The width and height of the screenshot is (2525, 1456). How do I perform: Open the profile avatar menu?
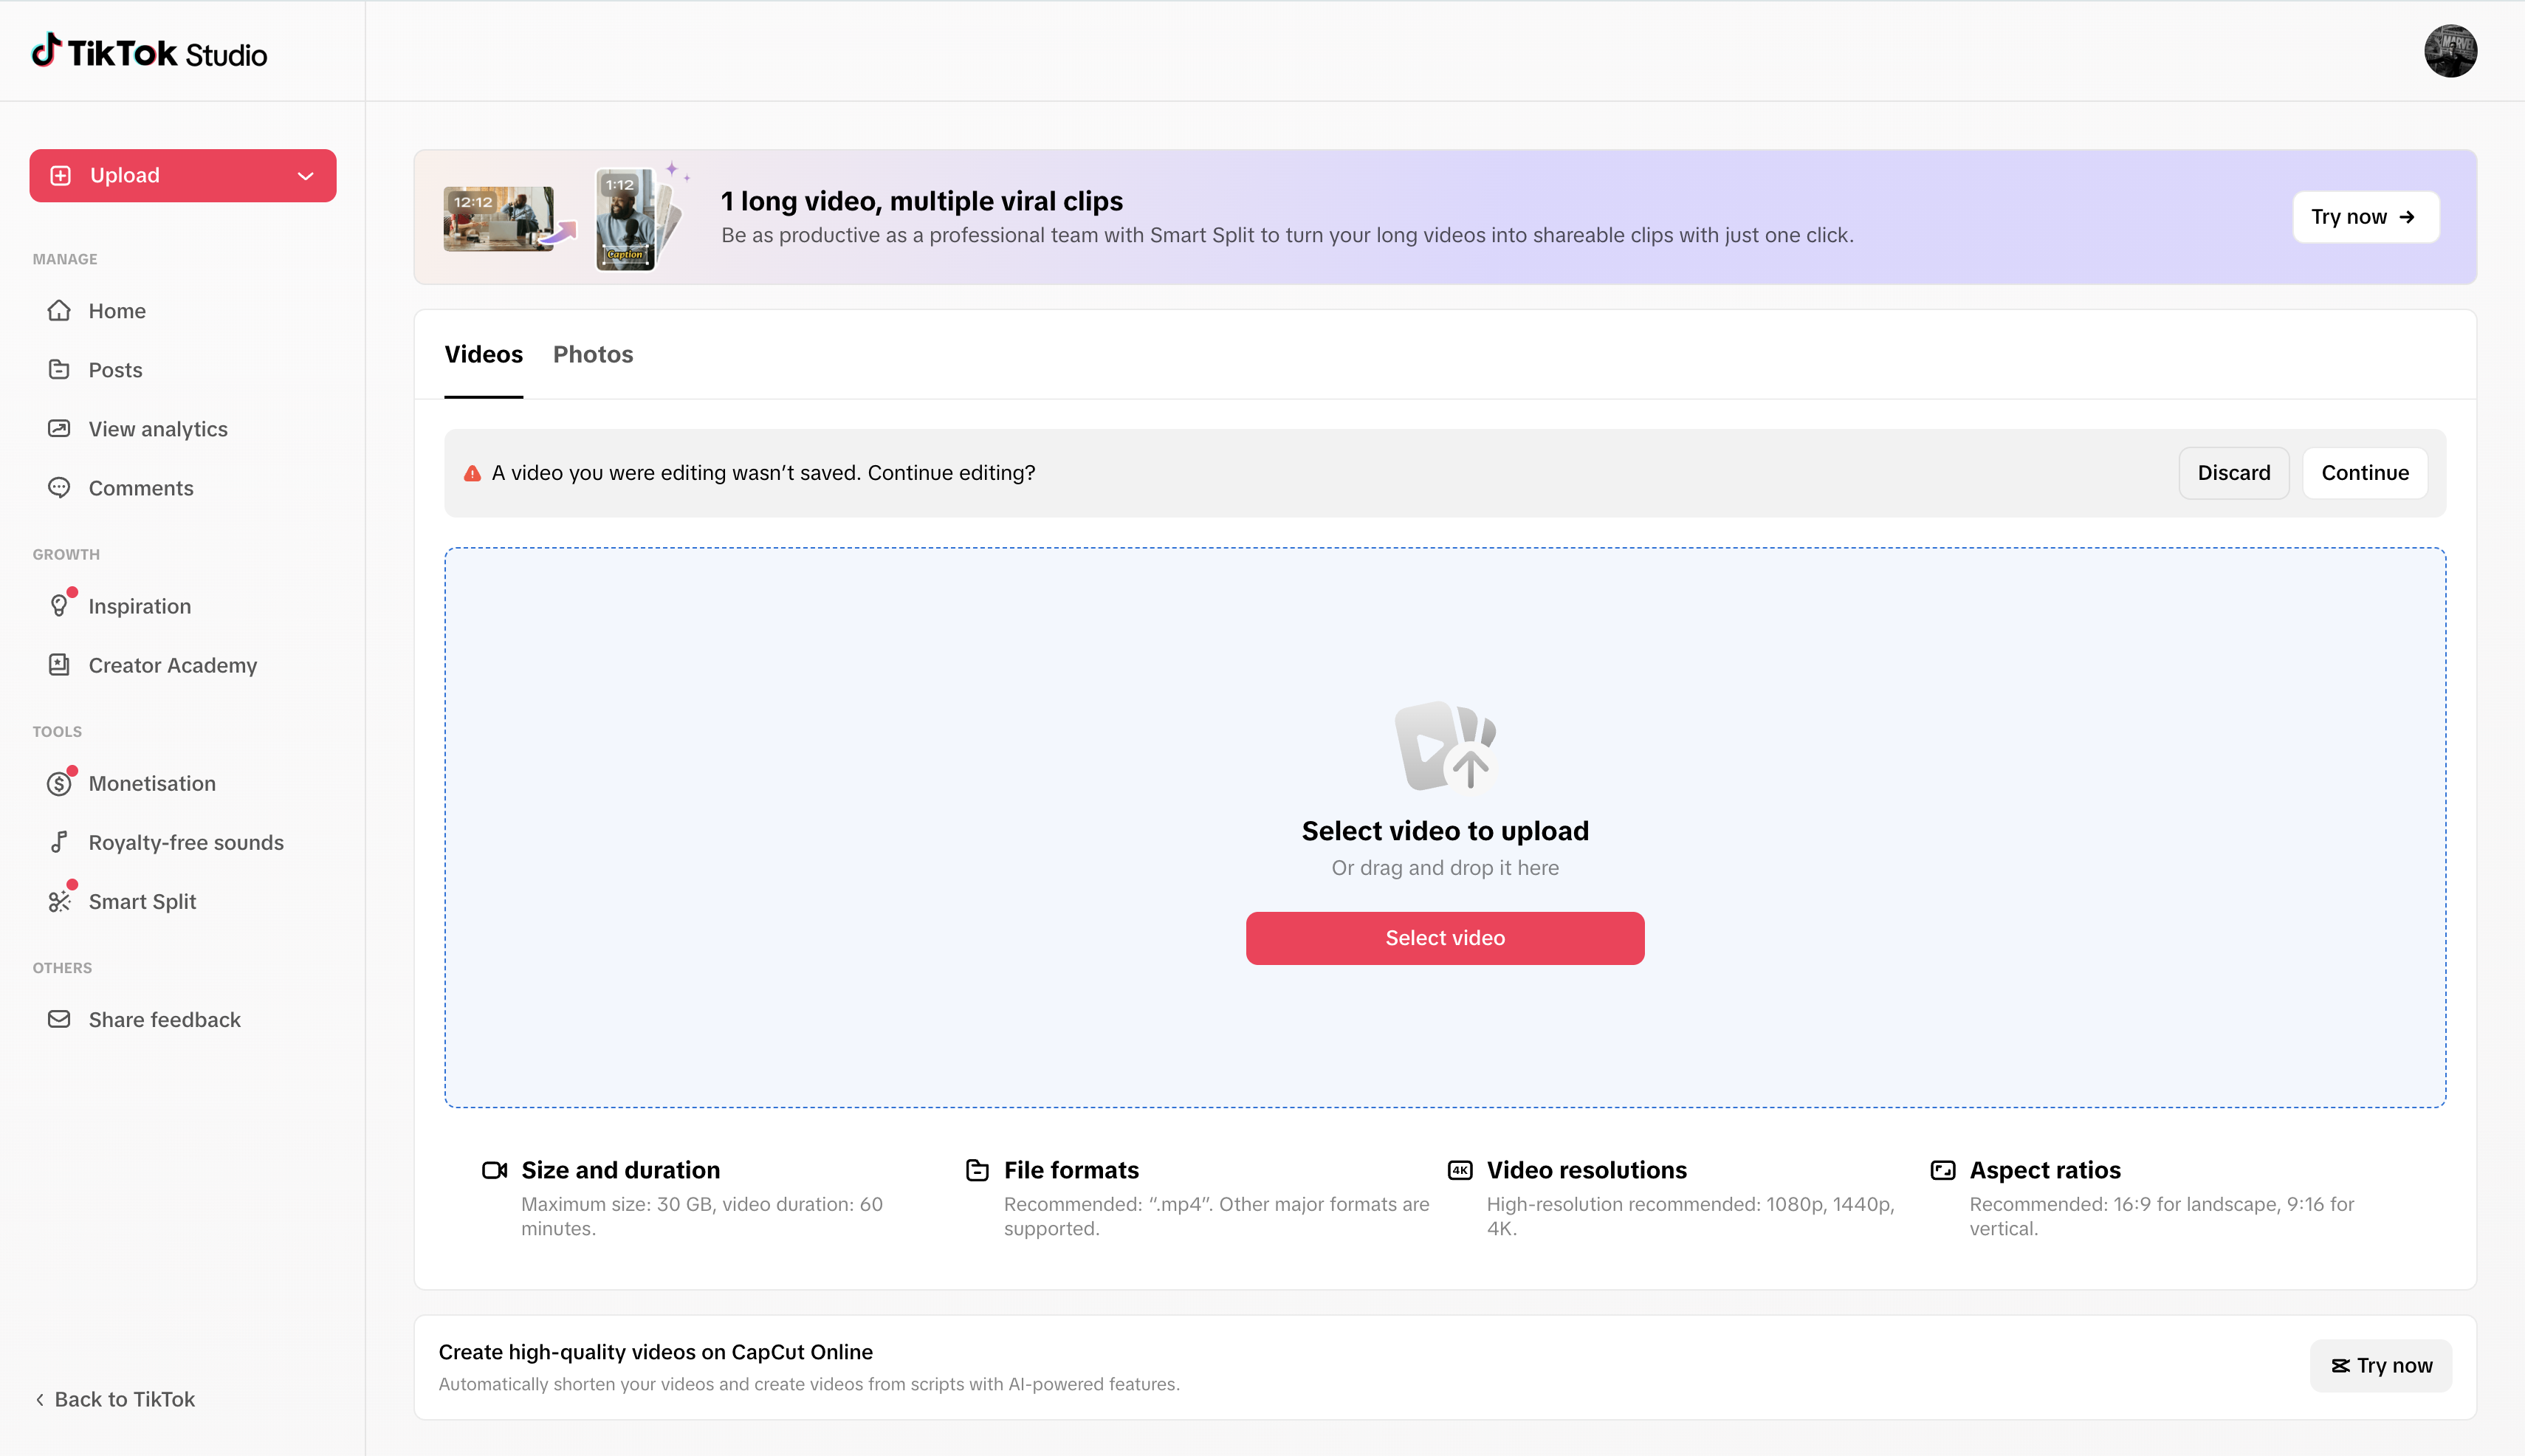[2450, 51]
